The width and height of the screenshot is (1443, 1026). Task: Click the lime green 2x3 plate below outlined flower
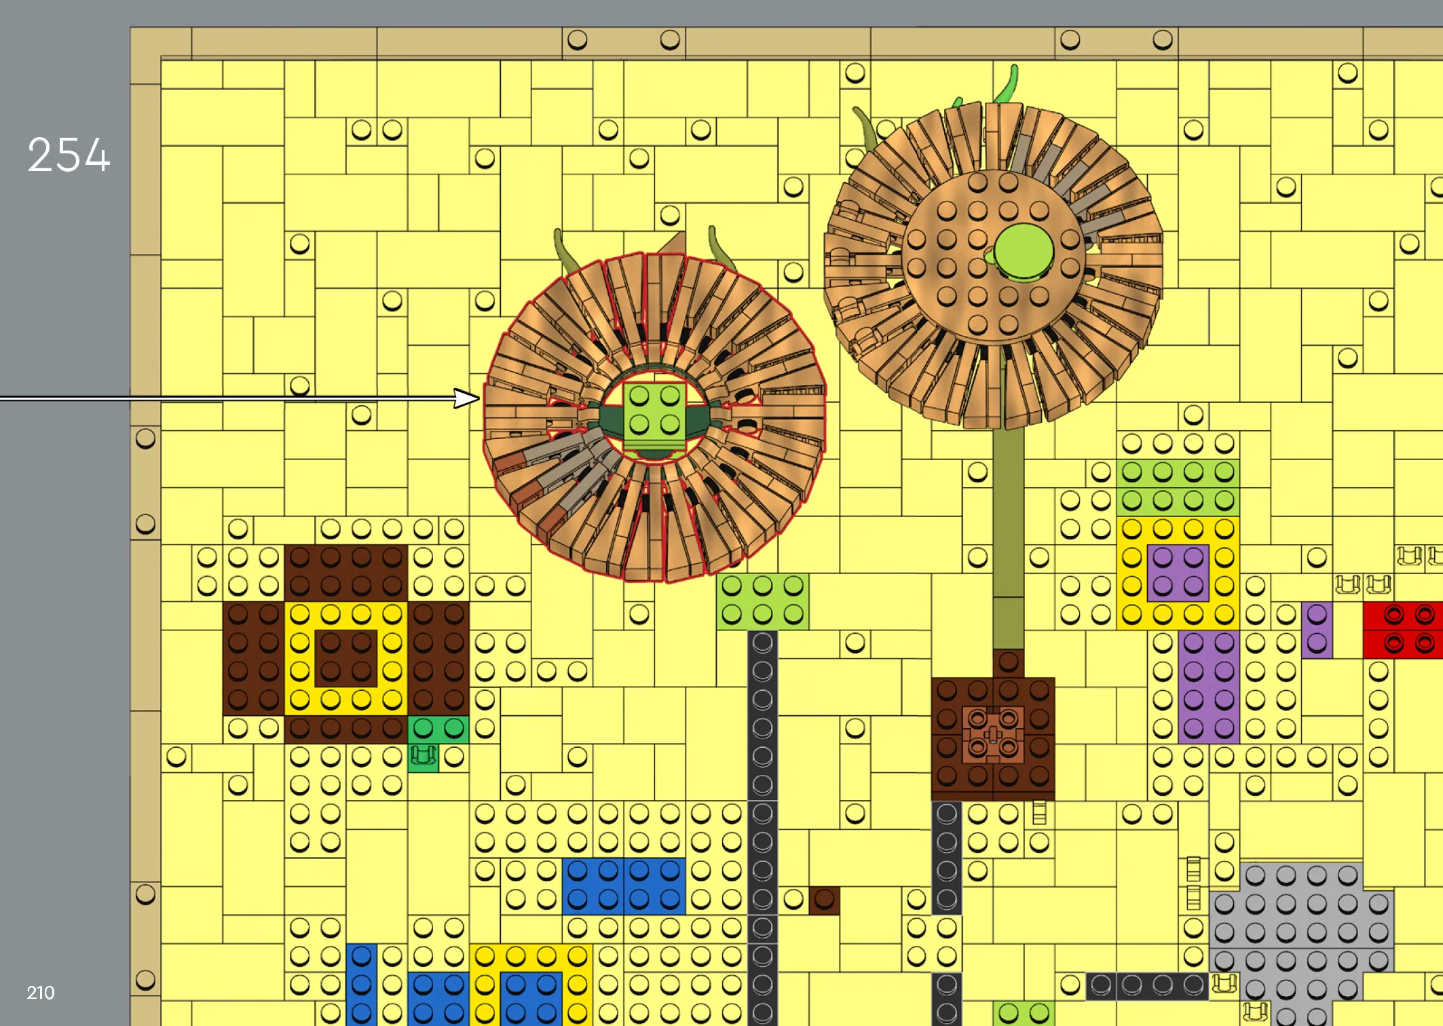tap(762, 601)
